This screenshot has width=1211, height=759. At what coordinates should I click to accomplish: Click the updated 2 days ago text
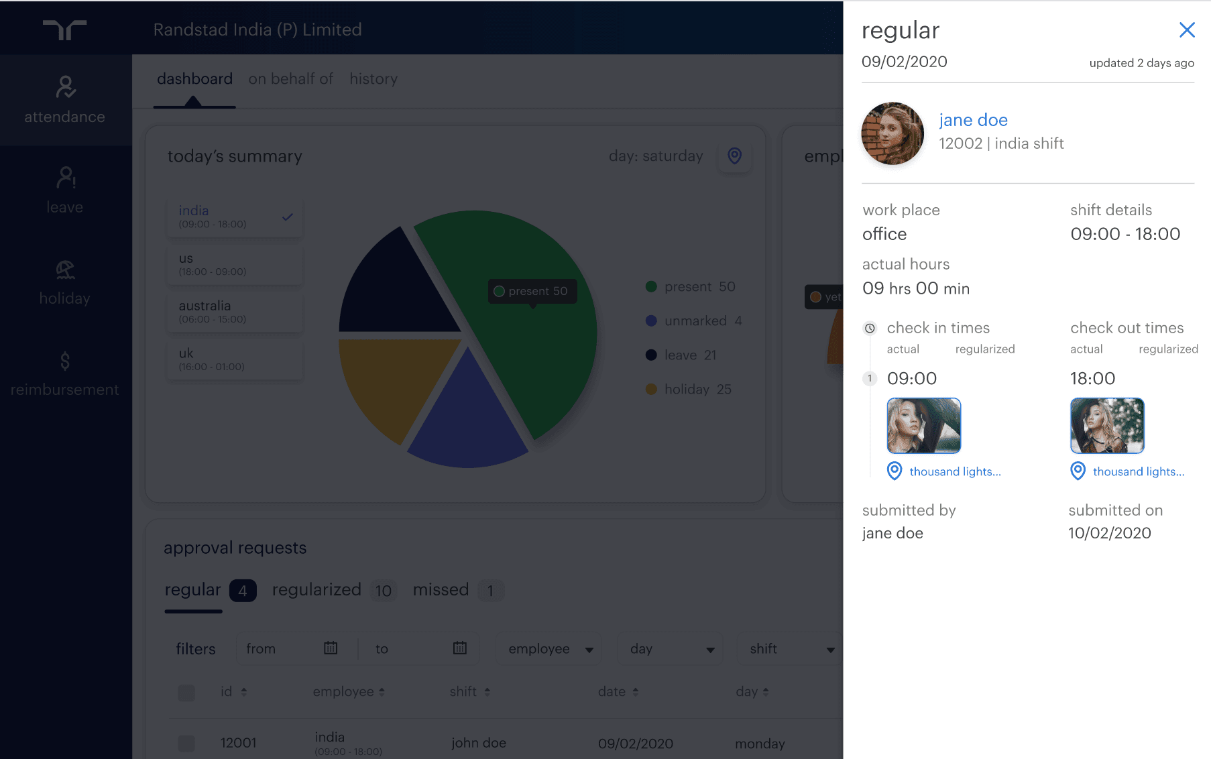(1141, 63)
